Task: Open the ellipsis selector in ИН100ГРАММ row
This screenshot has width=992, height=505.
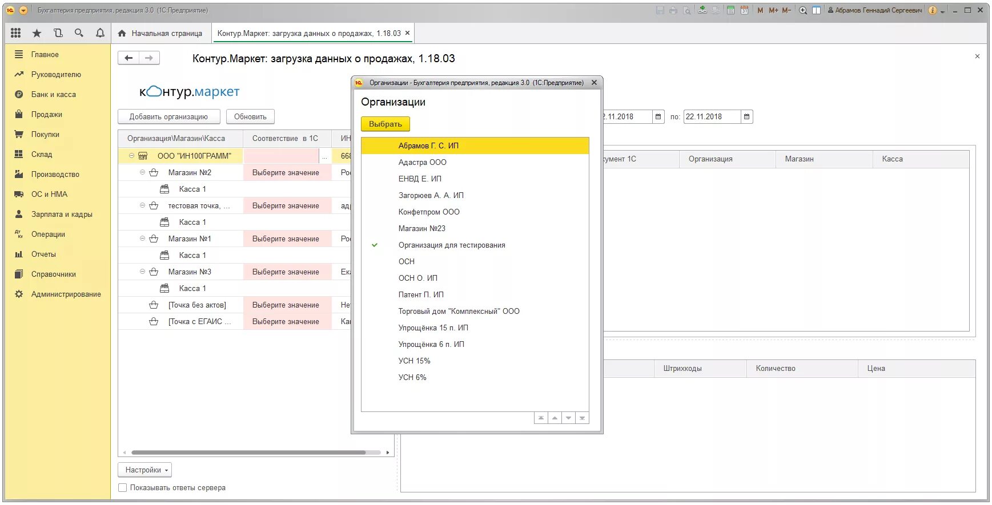Action: 325,156
